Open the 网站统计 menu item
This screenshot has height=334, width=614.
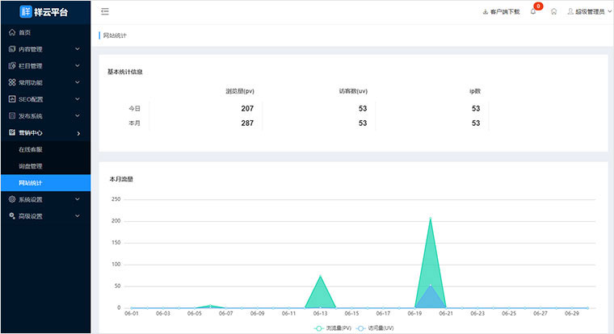(x=31, y=183)
